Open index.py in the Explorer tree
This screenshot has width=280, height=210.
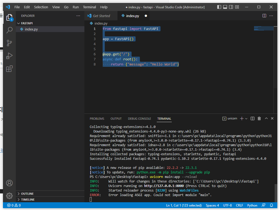[x=50, y=29]
